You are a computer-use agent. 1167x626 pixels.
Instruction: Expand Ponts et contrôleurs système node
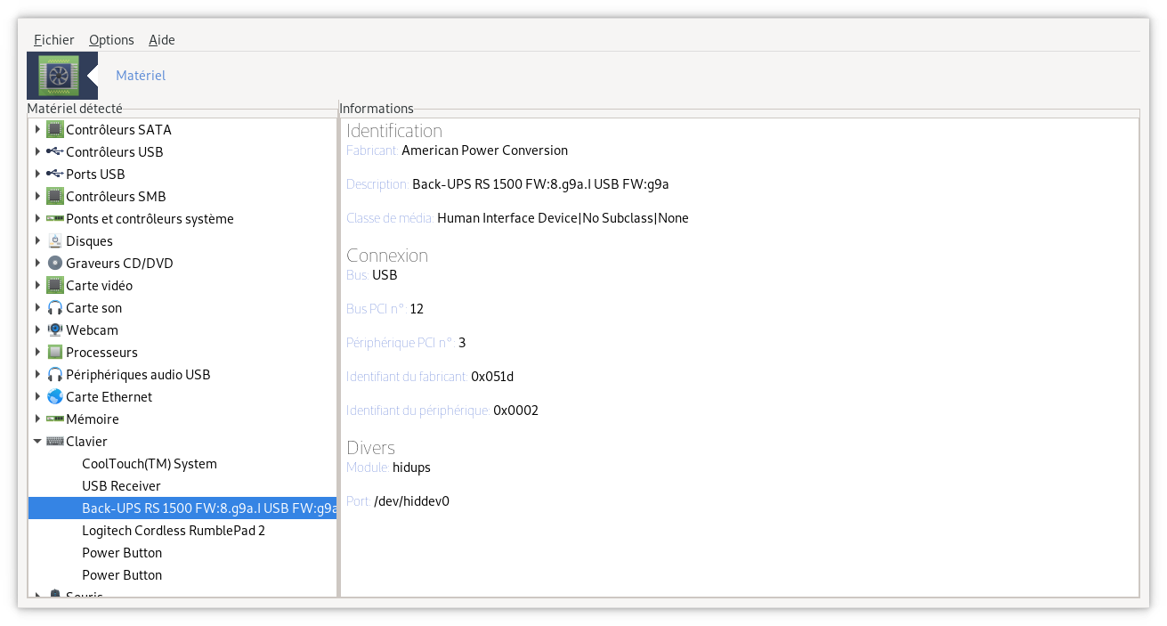[37, 219]
